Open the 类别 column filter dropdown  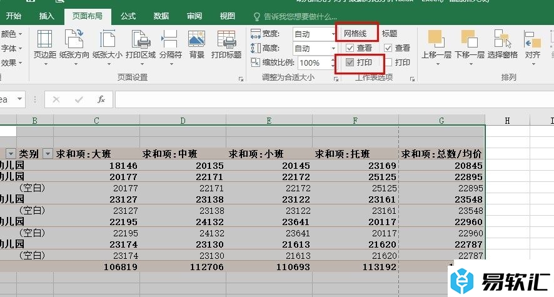click(48, 154)
